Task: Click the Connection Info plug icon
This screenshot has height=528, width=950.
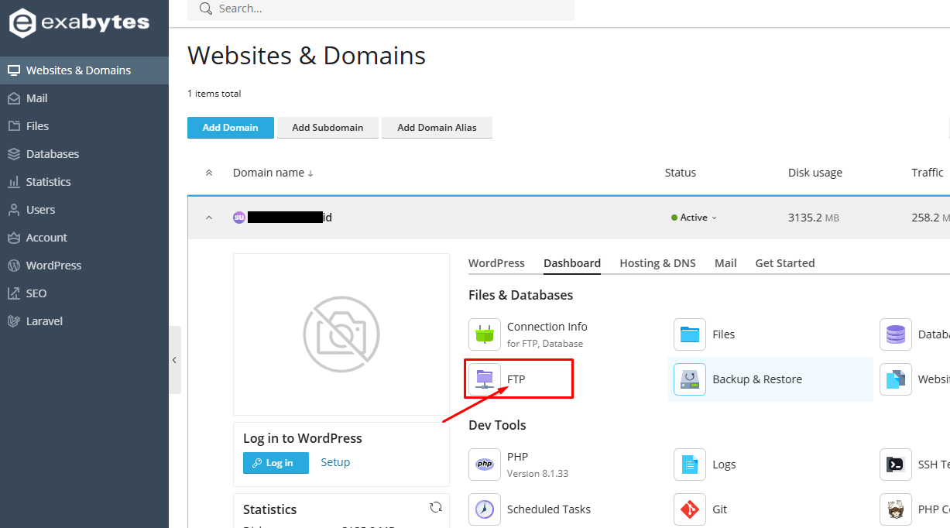Action: click(485, 334)
